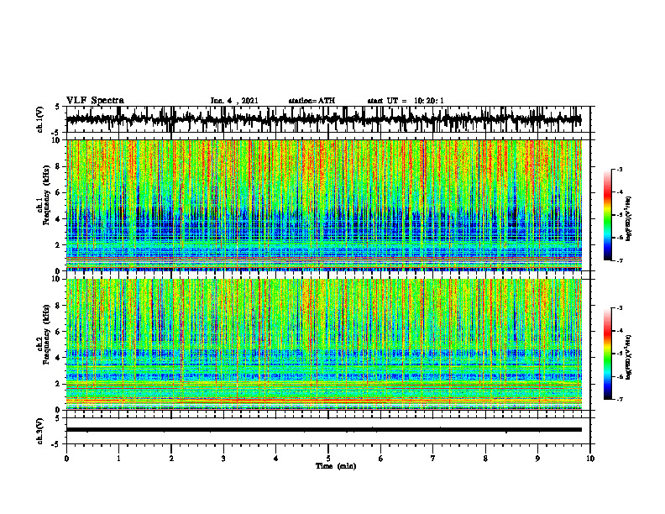
Task: Click inside the ch.1 spectrogram panel
Action: coord(323,205)
